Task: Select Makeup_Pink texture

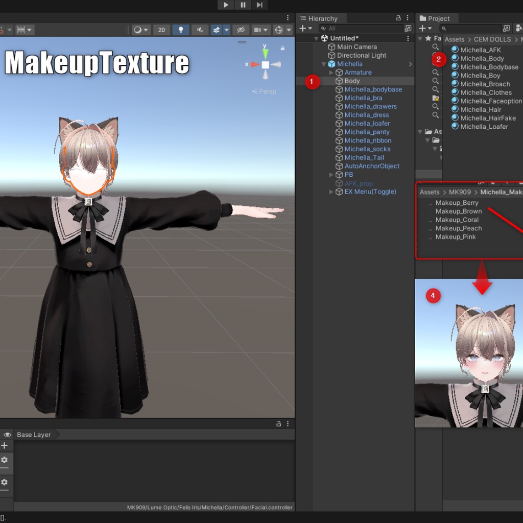Action: tap(455, 237)
